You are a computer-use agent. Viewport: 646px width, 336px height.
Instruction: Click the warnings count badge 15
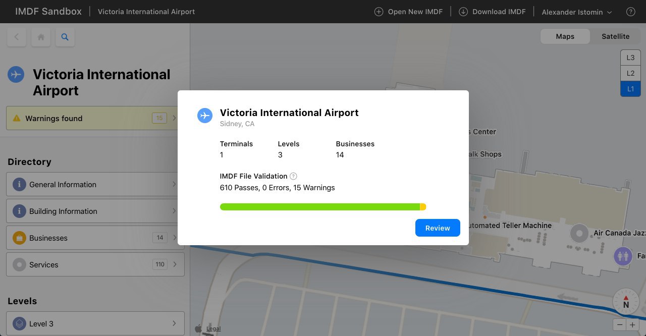click(x=159, y=118)
